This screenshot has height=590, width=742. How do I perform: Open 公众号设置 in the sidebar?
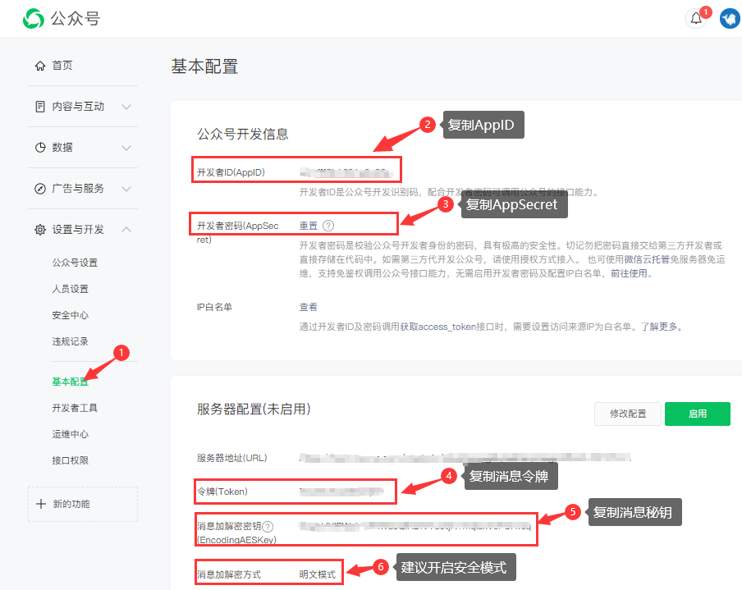click(75, 263)
